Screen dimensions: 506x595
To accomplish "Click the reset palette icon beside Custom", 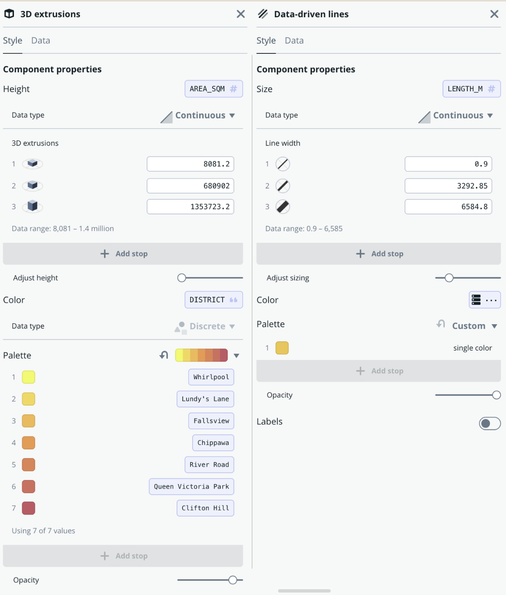I will [441, 324].
